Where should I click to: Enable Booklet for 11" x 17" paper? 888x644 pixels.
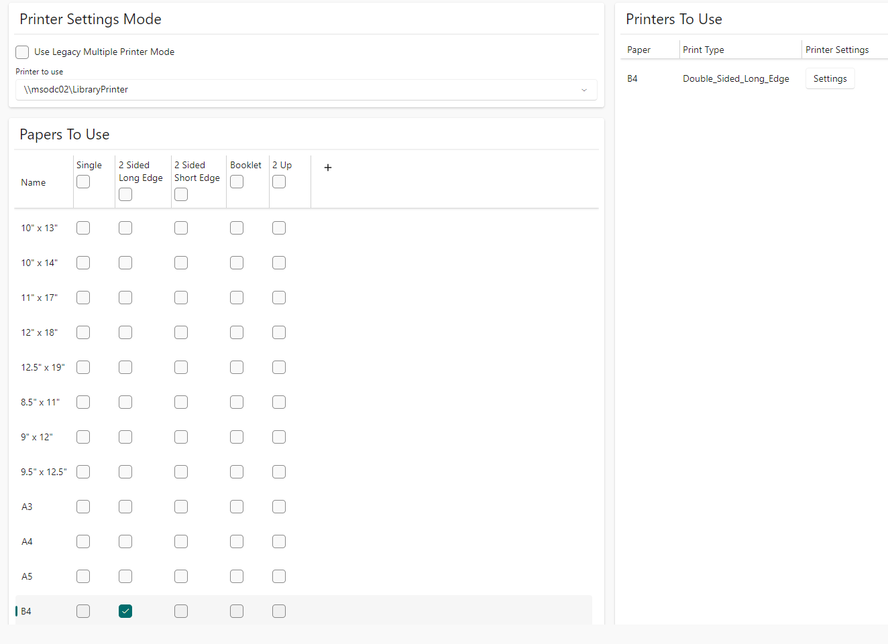(x=237, y=298)
